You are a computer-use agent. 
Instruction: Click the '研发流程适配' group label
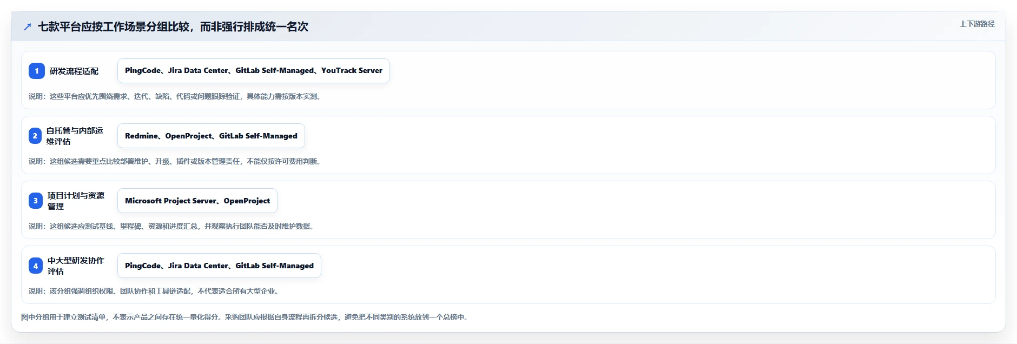coord(74,71)
